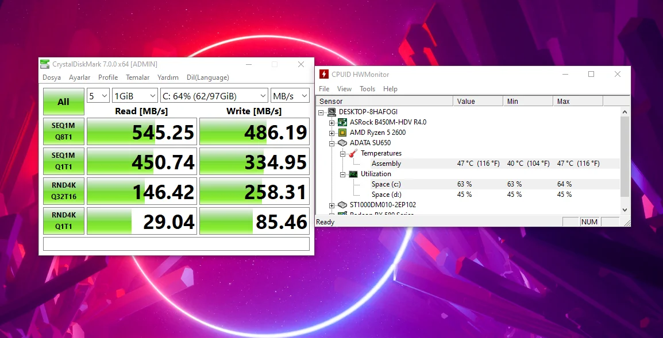Image resolution: width=663 pixels, height=338 pixels.
Task: Click the 450.74 read result
Action: click(142, 161)
